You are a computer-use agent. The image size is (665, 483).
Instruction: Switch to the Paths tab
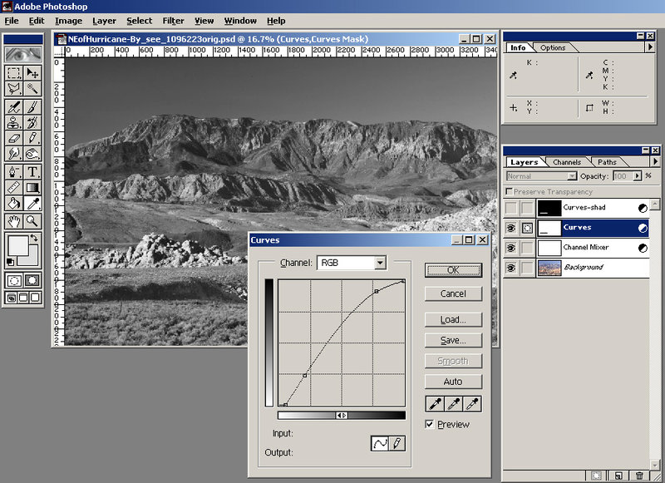[607, 162]
